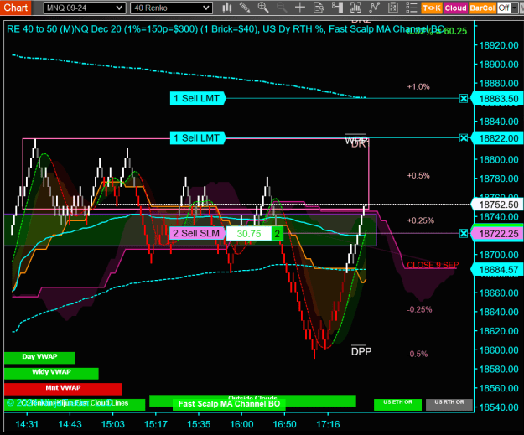Click the 18684.57 cyan price marker

[x=497, y=269]
